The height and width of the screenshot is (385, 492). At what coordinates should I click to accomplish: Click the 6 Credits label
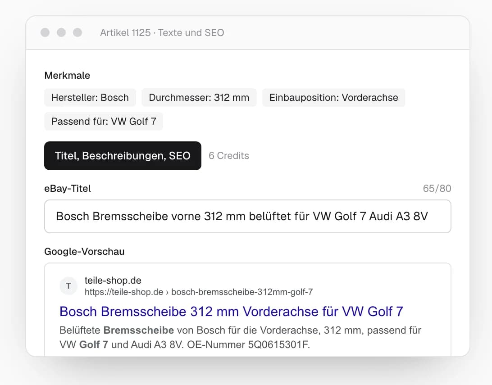229,156
